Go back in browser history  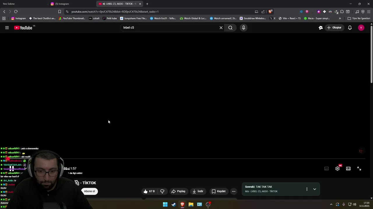[4, 12]
